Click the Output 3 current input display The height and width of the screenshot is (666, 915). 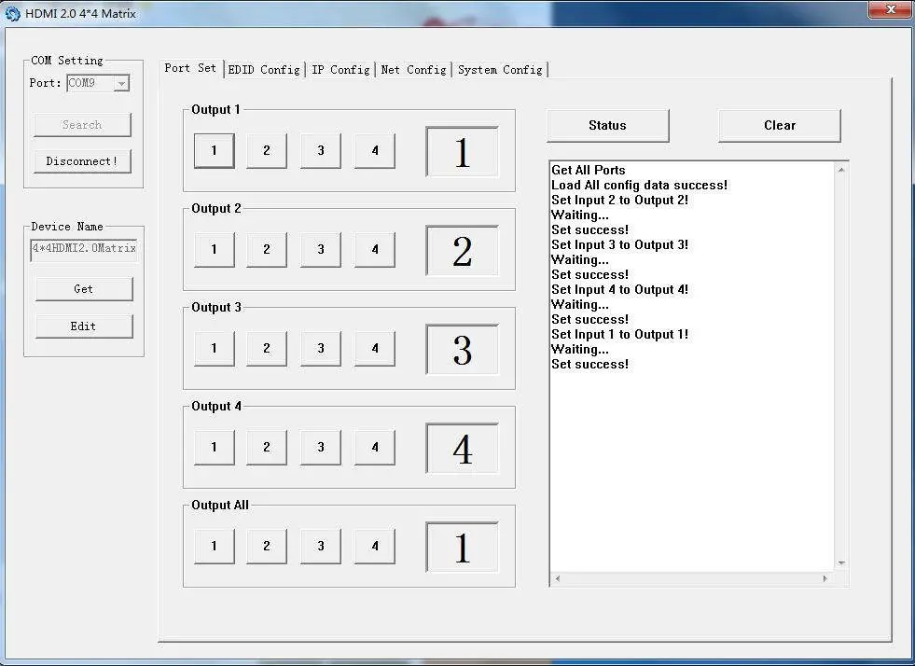point(463,350)
